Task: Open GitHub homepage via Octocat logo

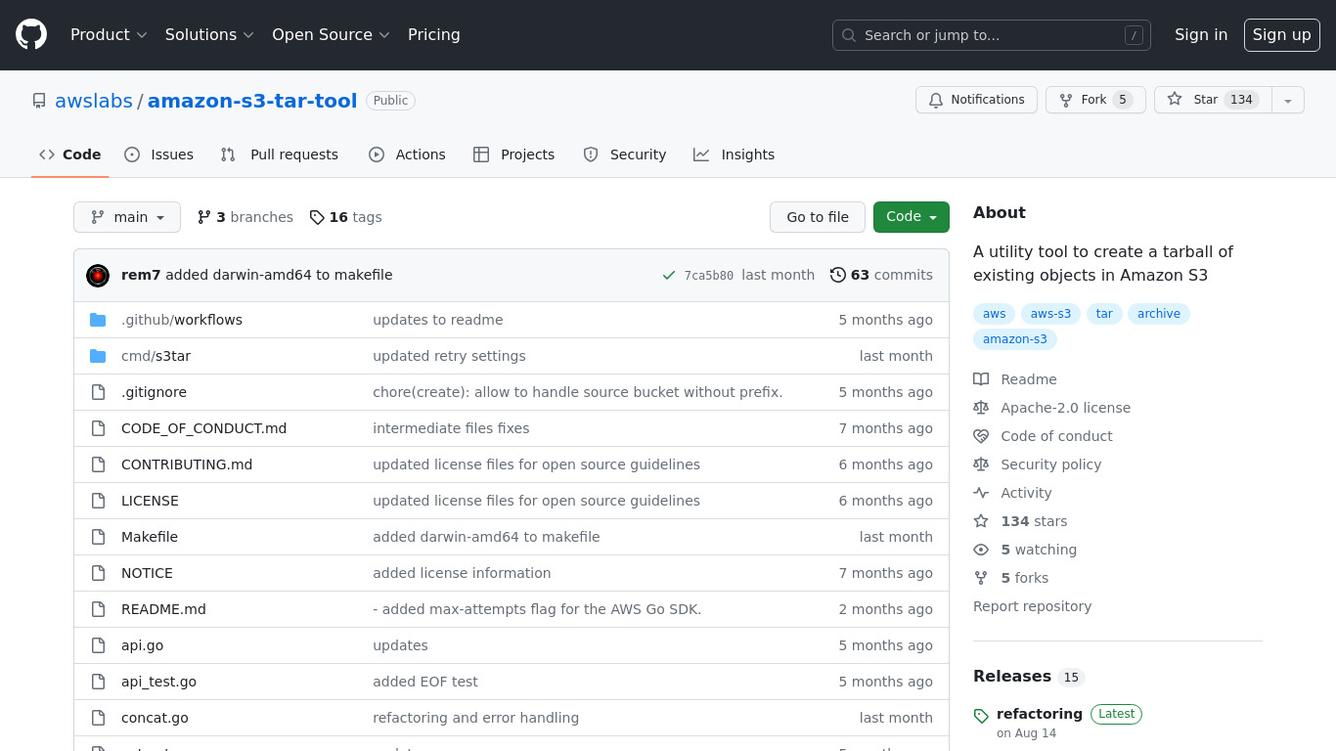Action: coord(31,34)
